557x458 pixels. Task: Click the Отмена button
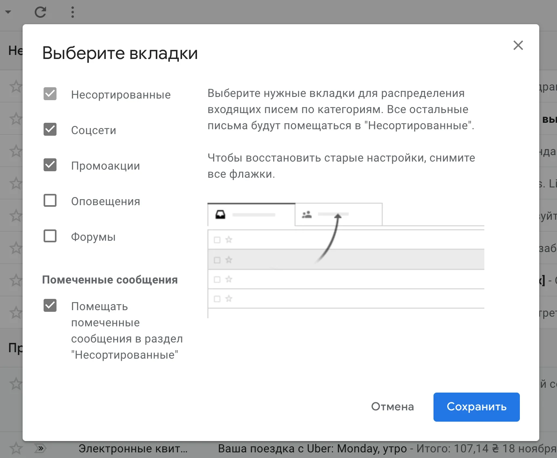392,407
